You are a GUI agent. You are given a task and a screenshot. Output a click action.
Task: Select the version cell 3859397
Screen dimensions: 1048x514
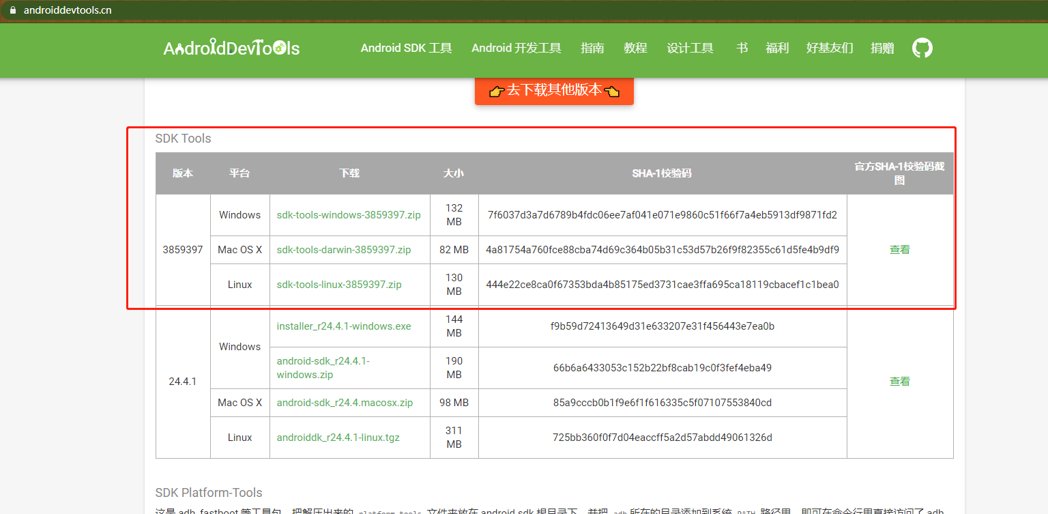(183, 250)
